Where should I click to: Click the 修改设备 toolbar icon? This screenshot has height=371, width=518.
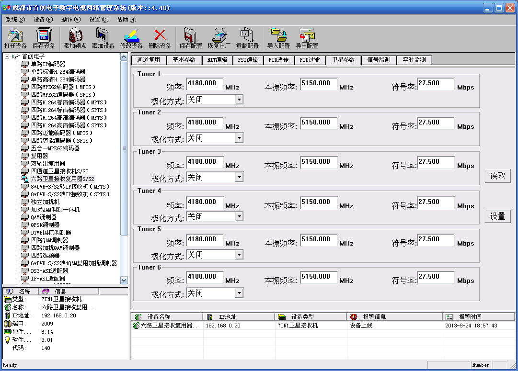coord(131,35)
